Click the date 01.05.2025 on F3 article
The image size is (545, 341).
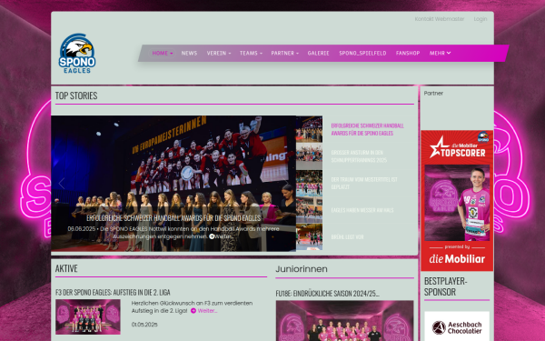tap(144, 325)
